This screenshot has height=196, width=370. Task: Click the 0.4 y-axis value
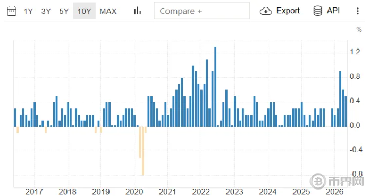tap(355, 101)
